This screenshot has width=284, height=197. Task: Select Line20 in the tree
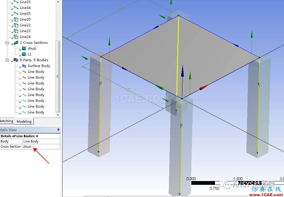pyautogui.click(x=25, y=19)
